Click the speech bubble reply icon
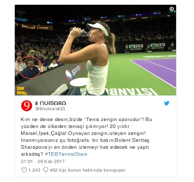Screen dimensions: 194x182 pyautogui.click(x=45, y=170)
